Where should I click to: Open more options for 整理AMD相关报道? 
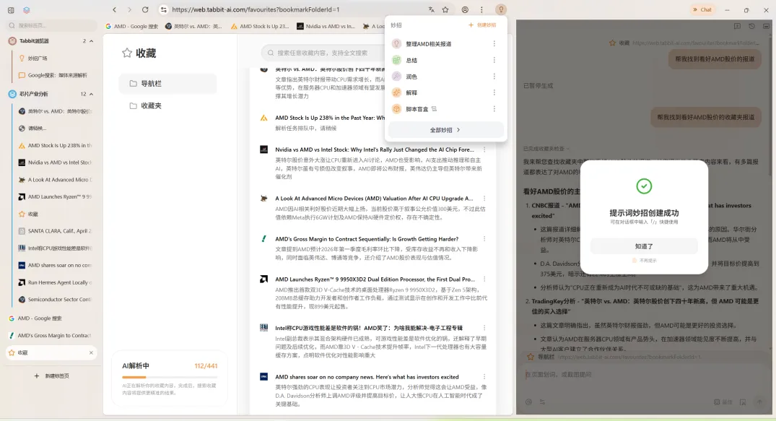click(x=494, y=43)
